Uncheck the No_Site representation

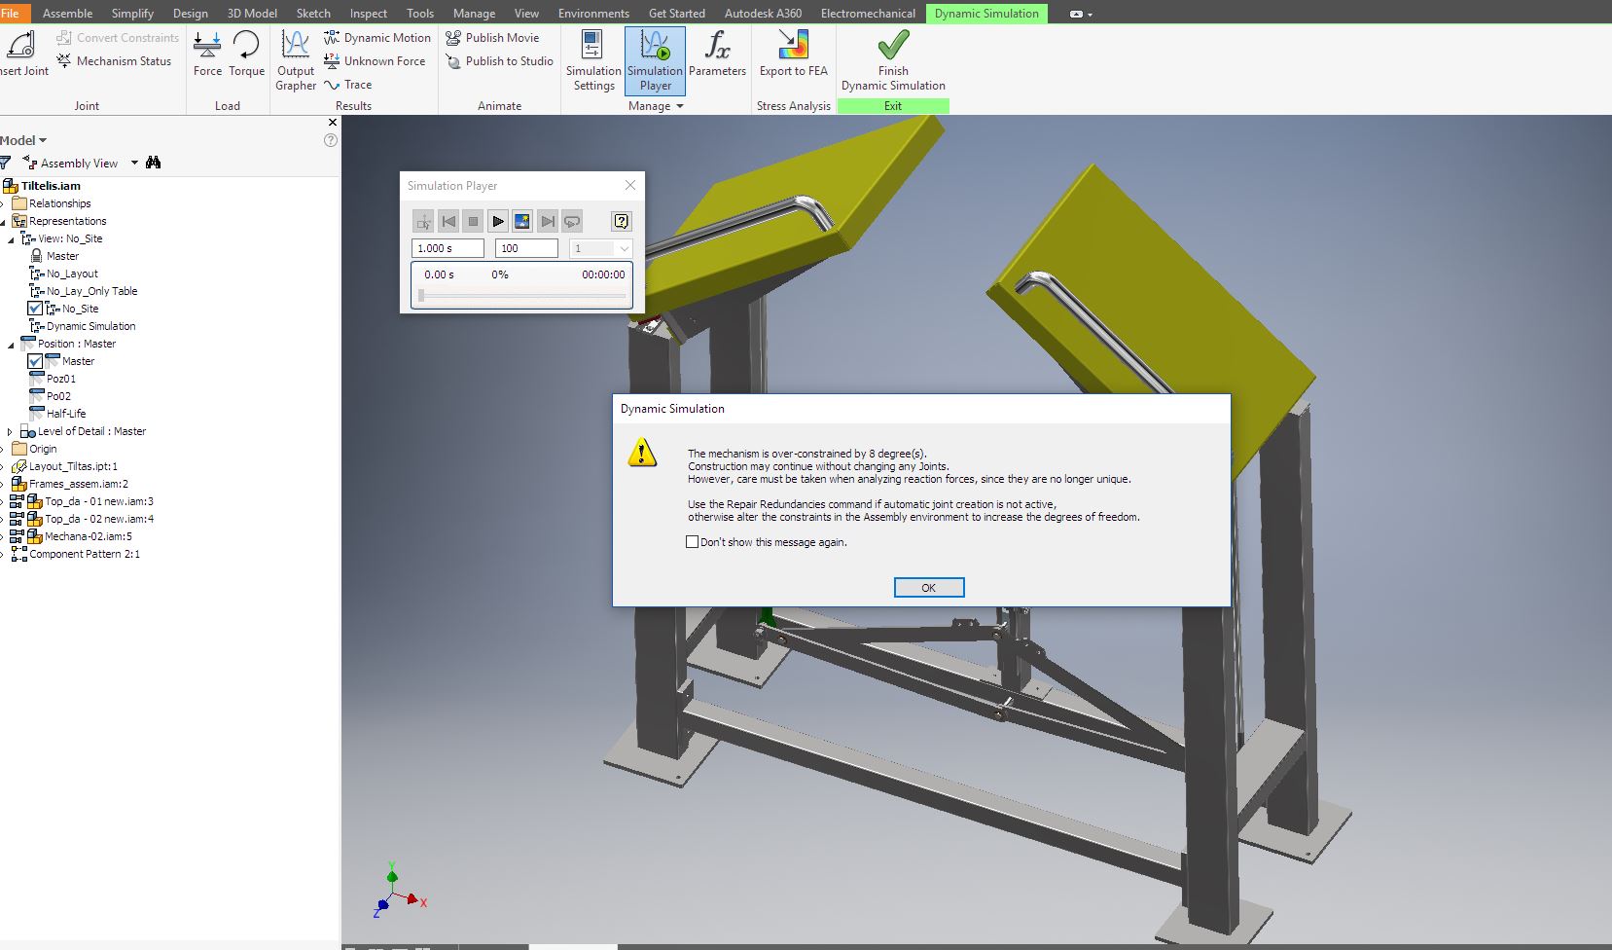coord(35,308)
